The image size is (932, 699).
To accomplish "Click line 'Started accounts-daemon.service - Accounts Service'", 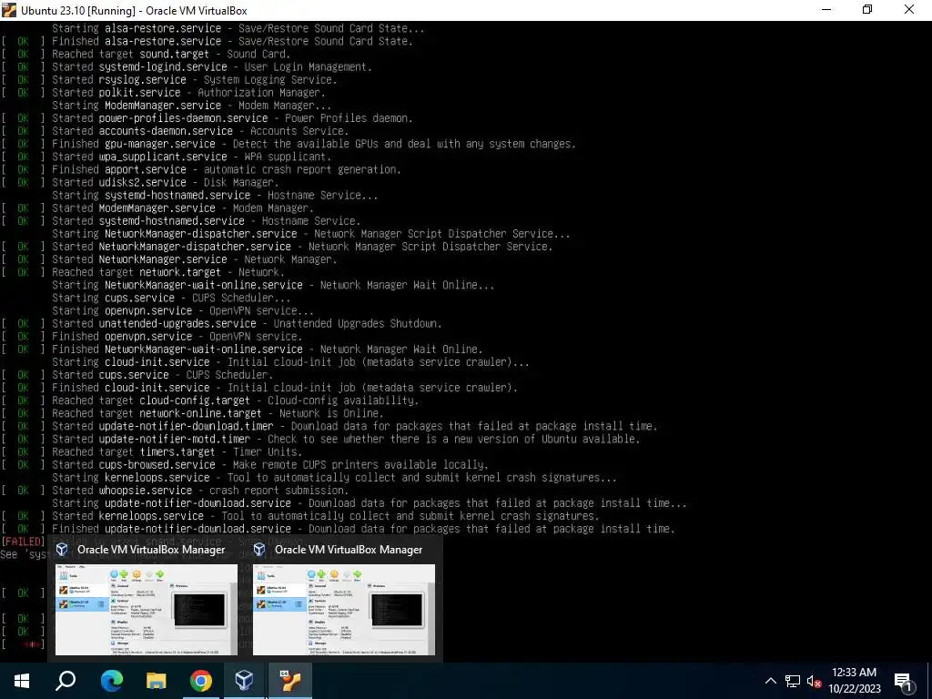I will 199,131.
